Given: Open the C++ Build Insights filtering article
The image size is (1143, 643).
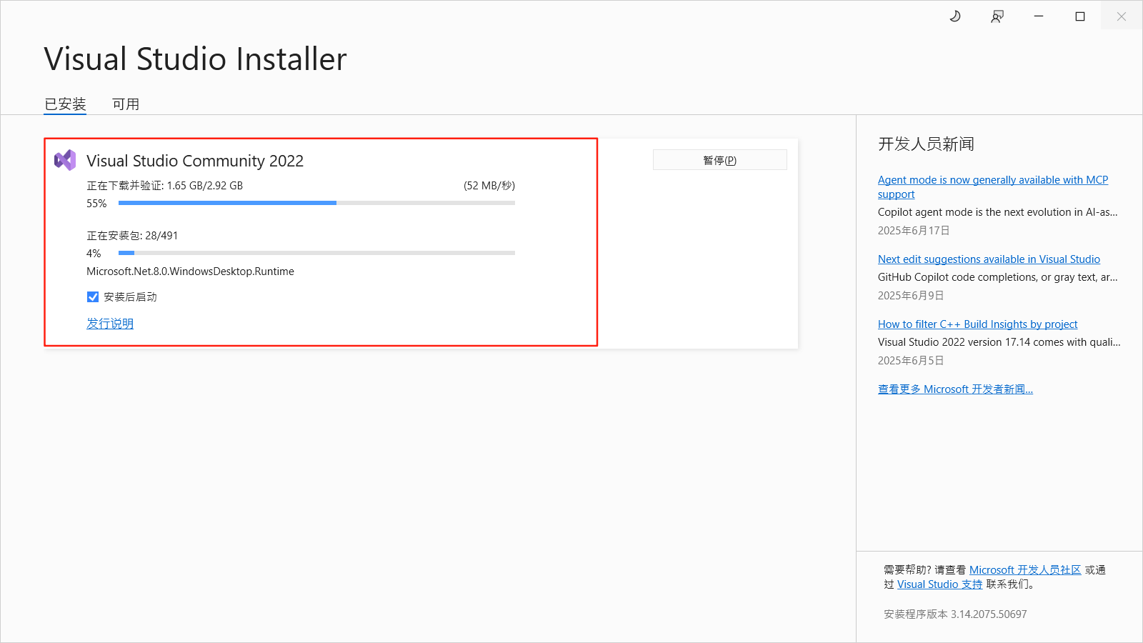Looking at the screenshot, I should (977, 324).
